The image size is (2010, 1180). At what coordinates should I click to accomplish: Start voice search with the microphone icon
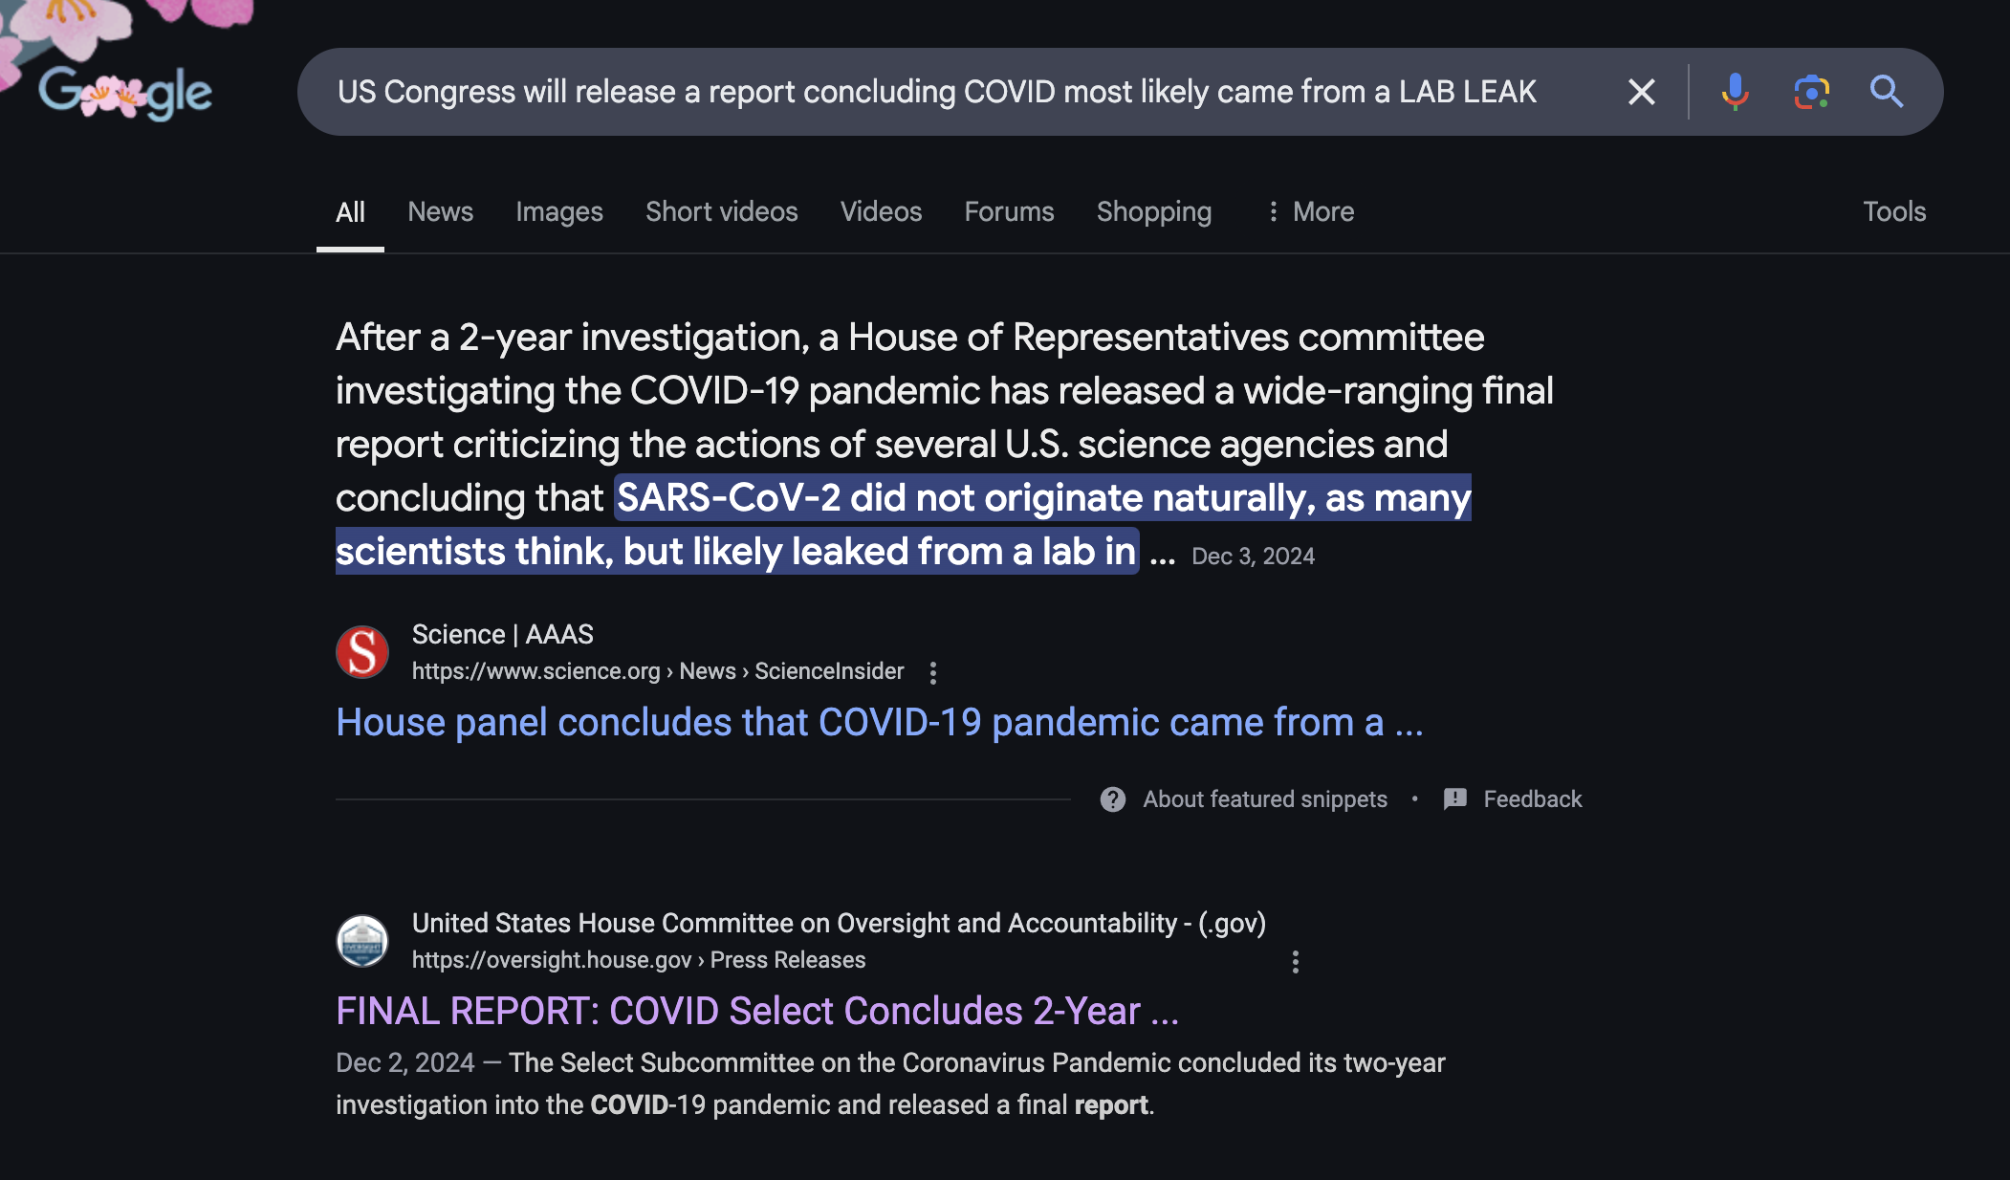(x=1735, y=92)
